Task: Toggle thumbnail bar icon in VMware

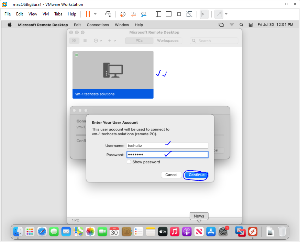Action: click(x=169, y=14)
